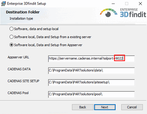Click the 'Installation type' subtitle

point(21,18)
